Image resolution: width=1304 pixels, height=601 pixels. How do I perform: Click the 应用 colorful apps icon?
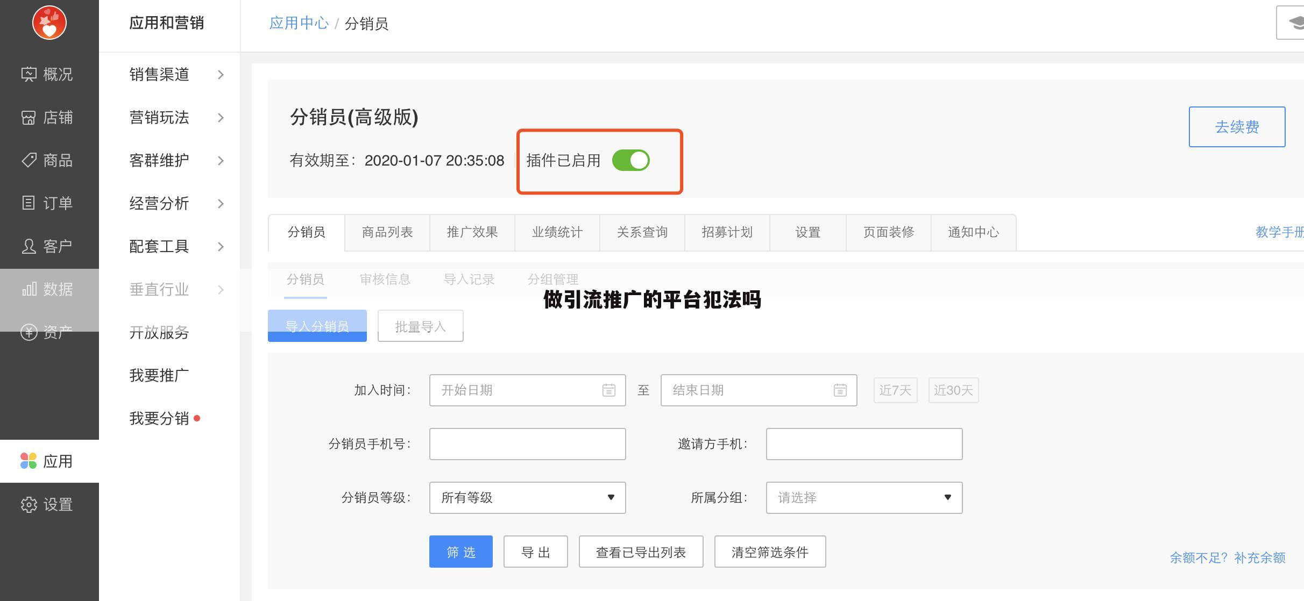point(29,461)
